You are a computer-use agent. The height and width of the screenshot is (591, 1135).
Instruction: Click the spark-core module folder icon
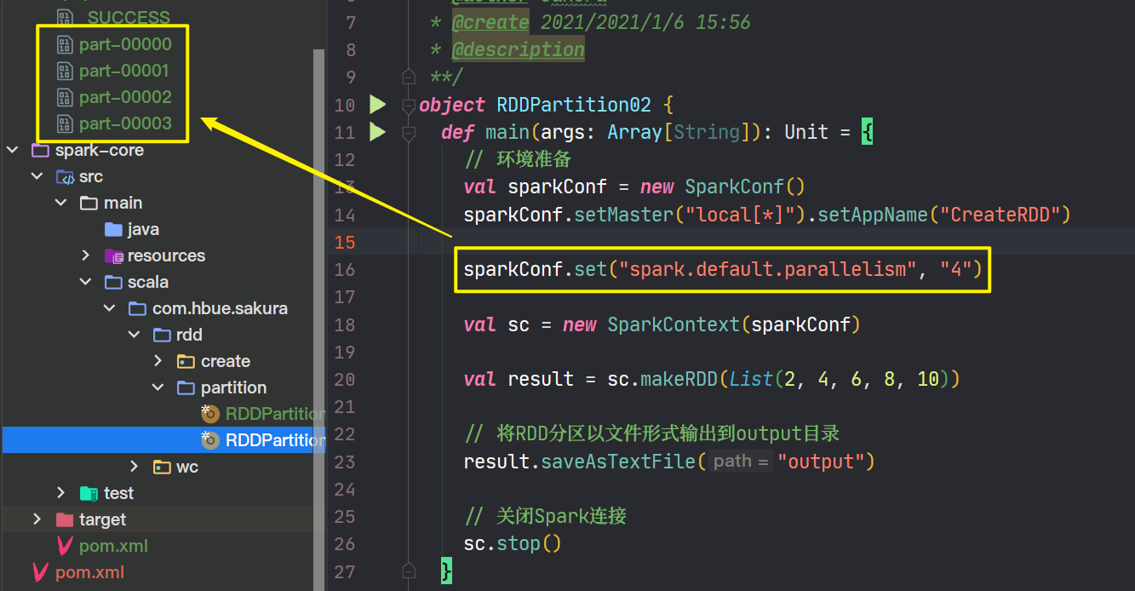coord(40,151)
